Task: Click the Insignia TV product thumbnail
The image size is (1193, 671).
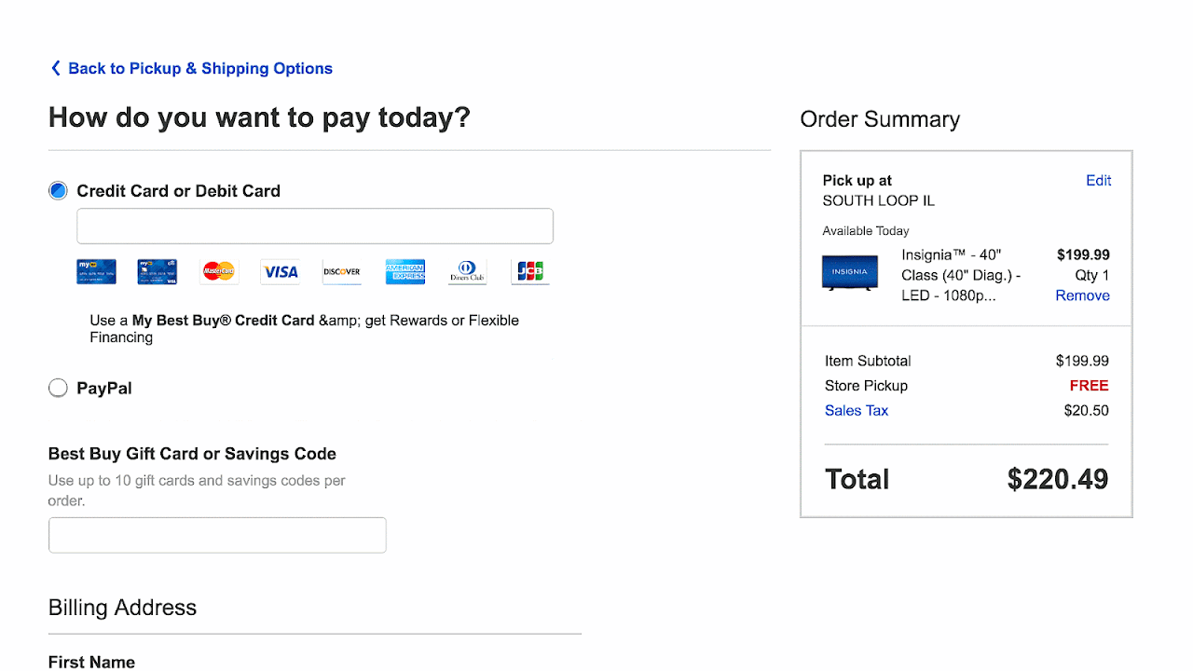Action: pos(850,271)
